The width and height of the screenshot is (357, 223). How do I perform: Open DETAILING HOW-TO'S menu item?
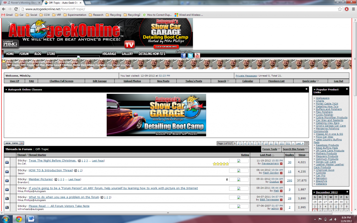pyautogui.click(x=152, y=54)
